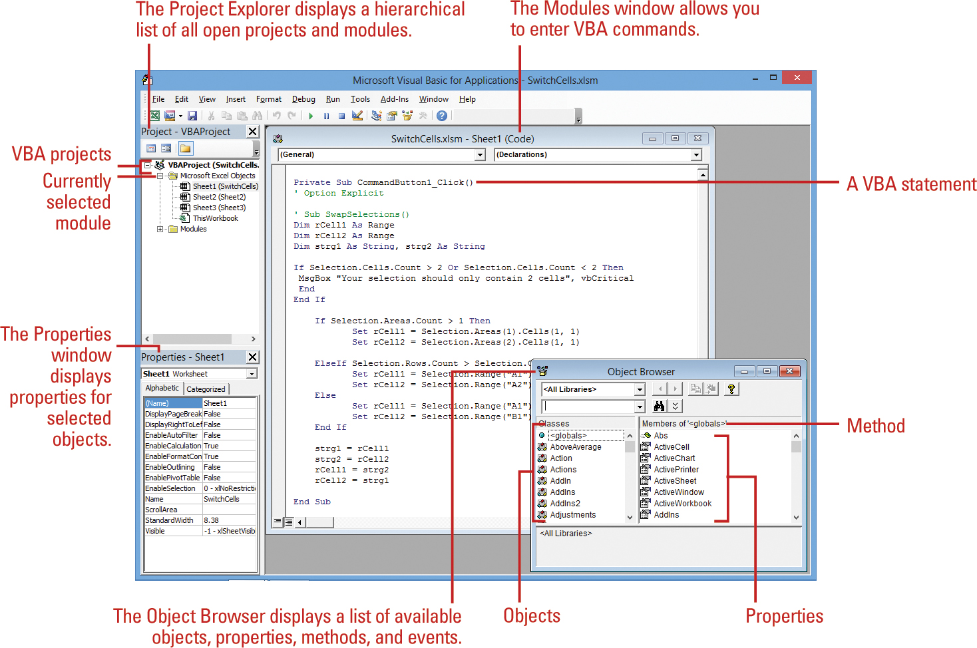Click the Project Explorer horizontal scrollbar
This screenshot has height=648, width=977.
[x=200, y=339]
